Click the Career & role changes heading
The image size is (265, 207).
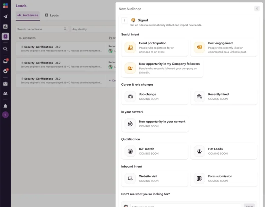137,85
